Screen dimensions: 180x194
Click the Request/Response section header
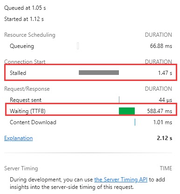coord(27,89)
